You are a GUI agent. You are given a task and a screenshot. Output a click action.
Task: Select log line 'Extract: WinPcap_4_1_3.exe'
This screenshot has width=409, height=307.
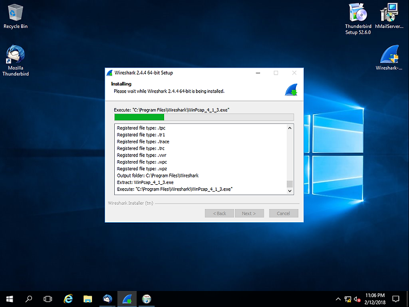(x=145, y=182)
